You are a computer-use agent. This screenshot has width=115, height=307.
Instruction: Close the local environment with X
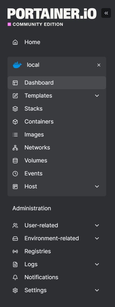(99, 65)
